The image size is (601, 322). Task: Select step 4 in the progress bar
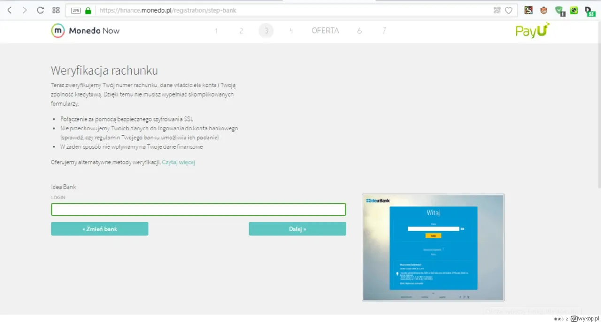(291, 31)
